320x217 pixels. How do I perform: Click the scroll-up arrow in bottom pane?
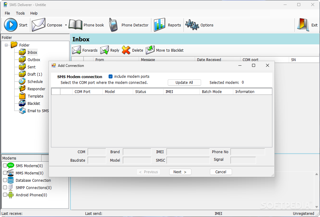point(317,174)
